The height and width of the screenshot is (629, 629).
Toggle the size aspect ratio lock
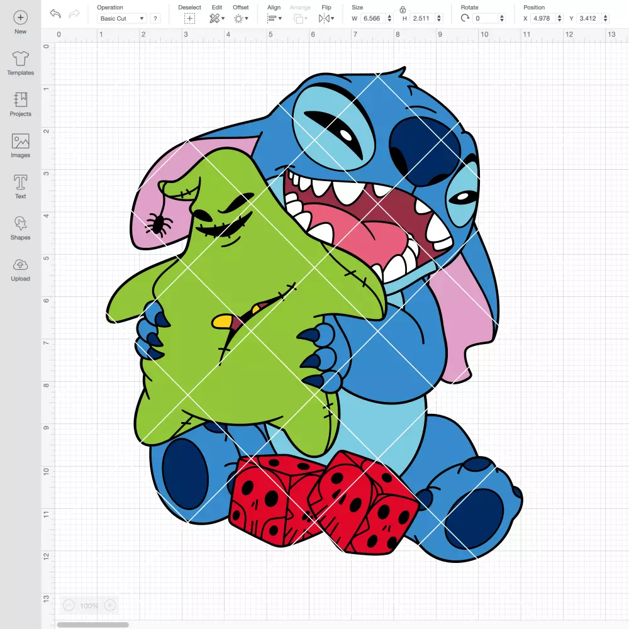(403, 9)
